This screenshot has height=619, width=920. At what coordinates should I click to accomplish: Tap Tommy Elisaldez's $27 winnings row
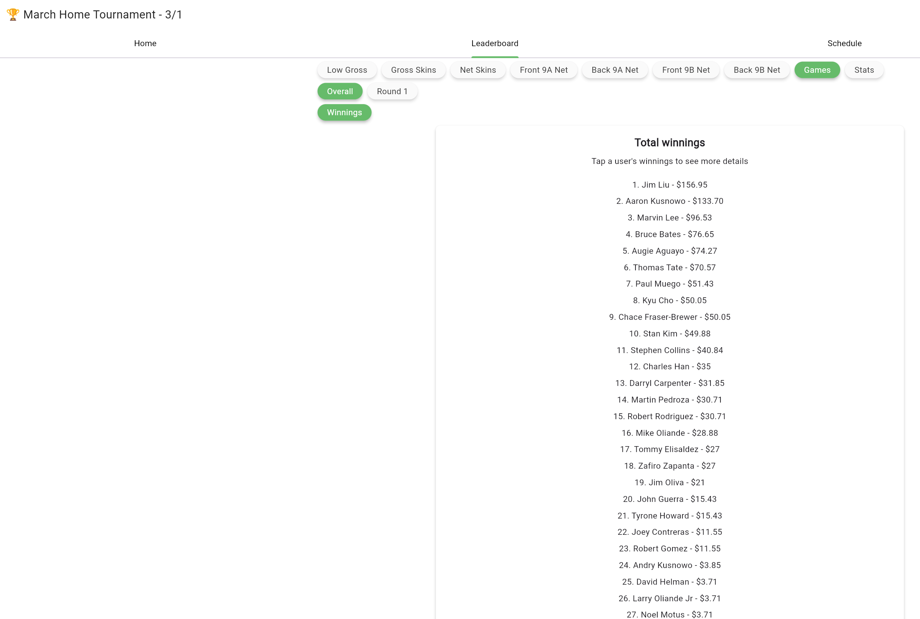point(669,449)
